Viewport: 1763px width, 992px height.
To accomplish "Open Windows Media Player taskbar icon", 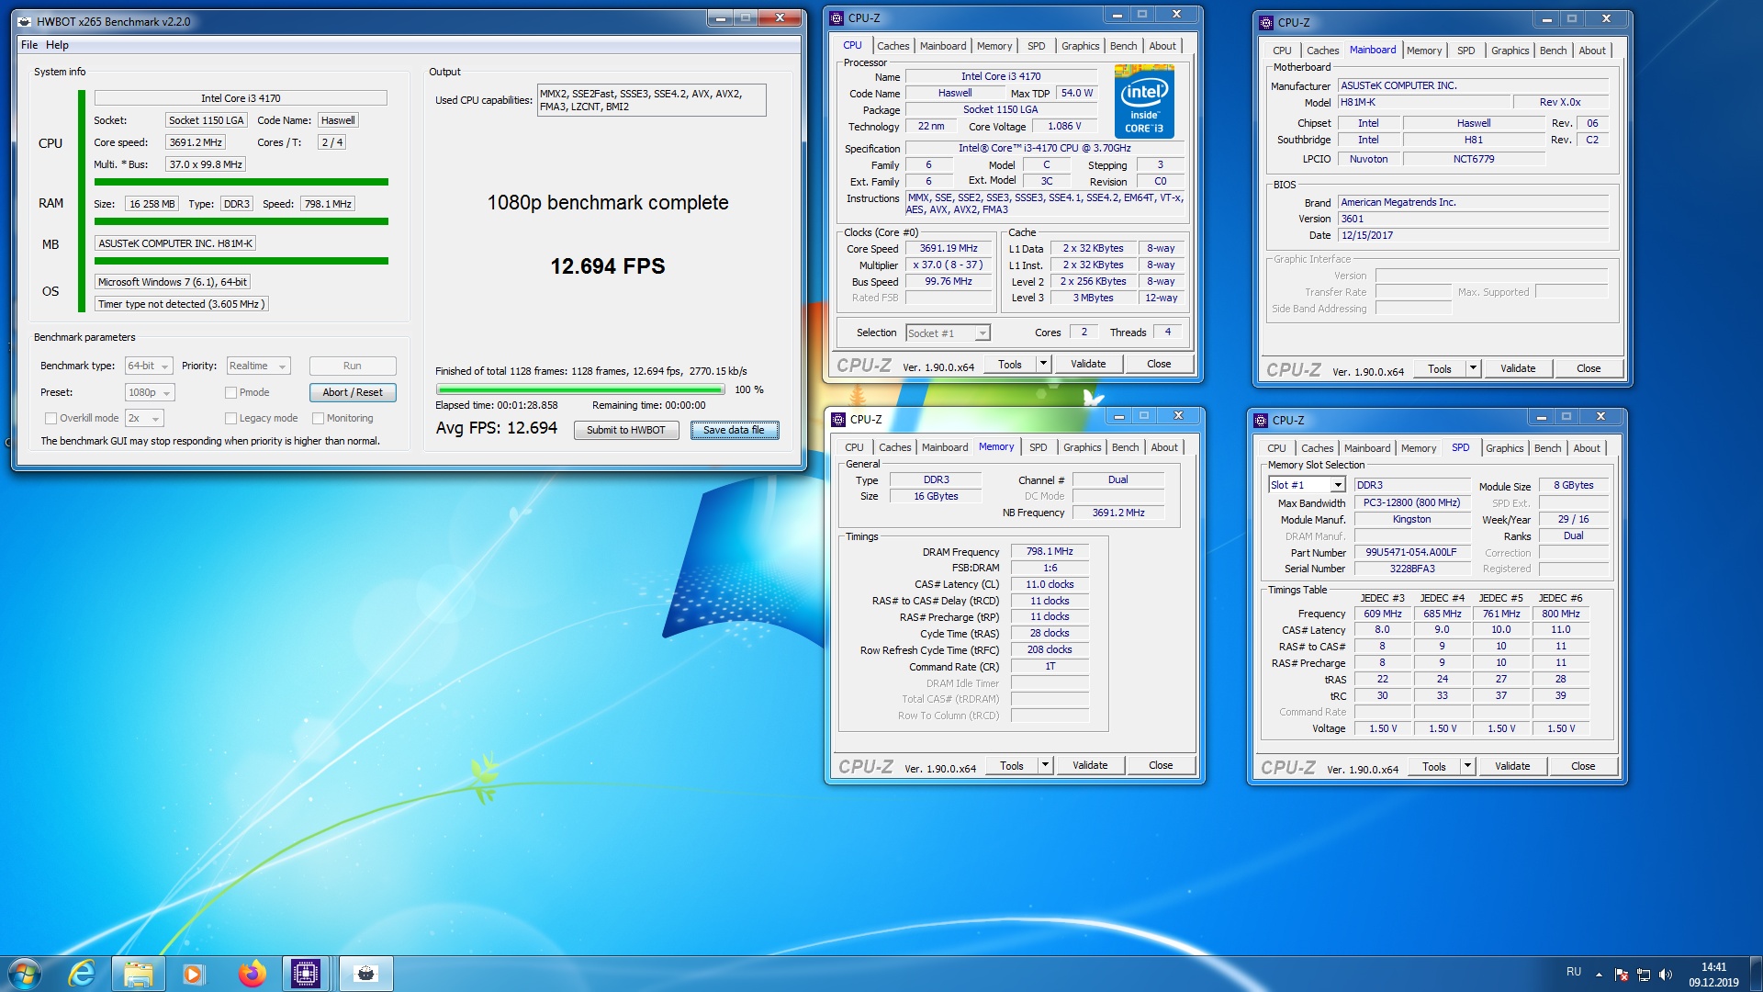I will tap(194, 974).
